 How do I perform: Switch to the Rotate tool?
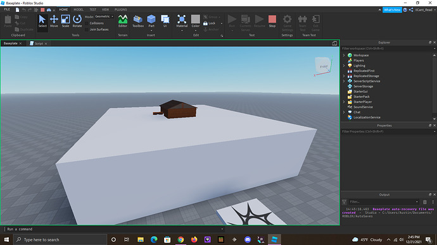click(x=77, y=21)
